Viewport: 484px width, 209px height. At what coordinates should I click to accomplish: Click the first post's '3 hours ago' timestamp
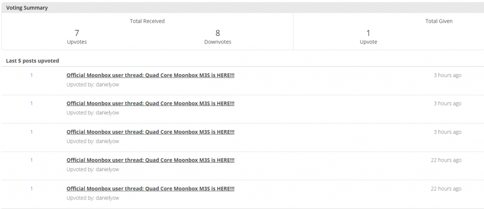(x=447, y=75)
